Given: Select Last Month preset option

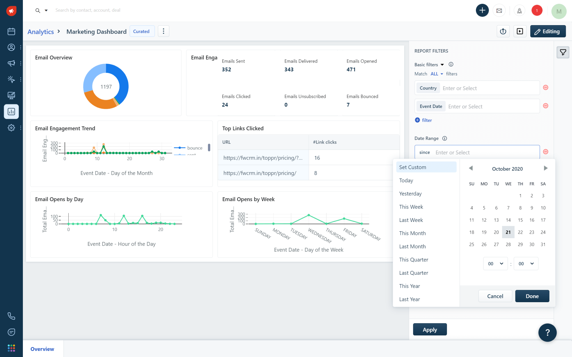Looking at the screenshot, I should click(412, 246).
